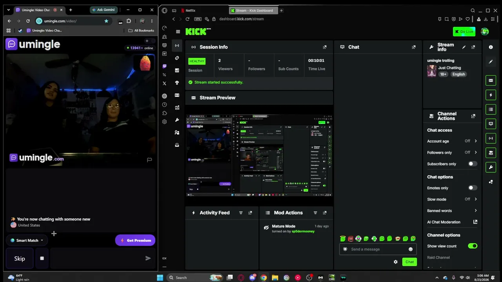Open Discord from the taskbar

coord(252,278)
